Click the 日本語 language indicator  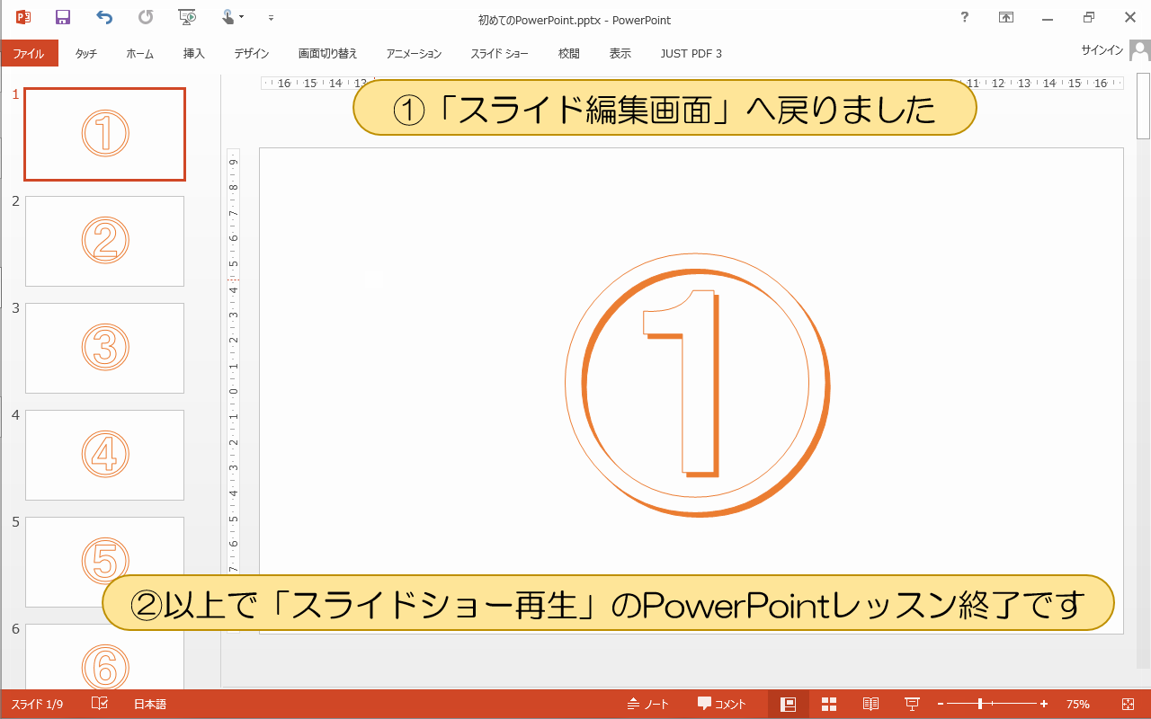coord(150,705)
